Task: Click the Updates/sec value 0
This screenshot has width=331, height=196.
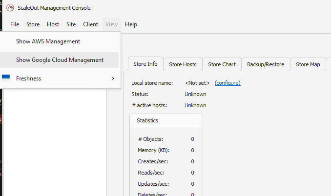Action: click(x=192, y=184)
